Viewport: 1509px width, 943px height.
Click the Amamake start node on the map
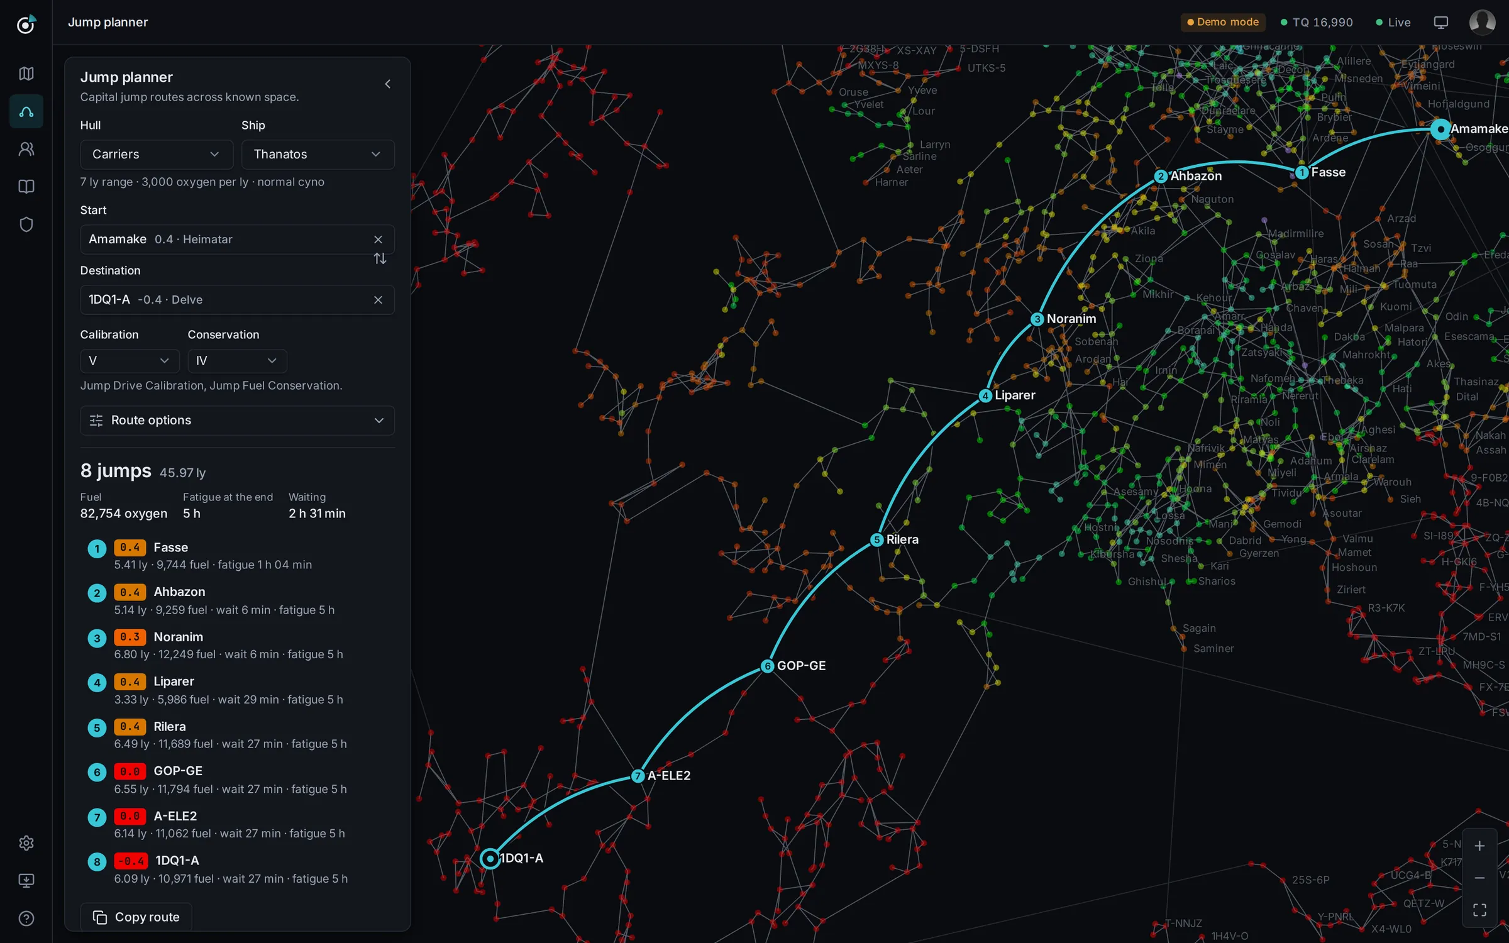pos(1440,130)
